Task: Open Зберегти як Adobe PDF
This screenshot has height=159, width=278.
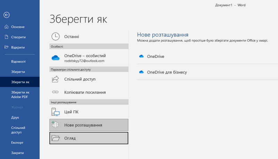Action: 20,95
